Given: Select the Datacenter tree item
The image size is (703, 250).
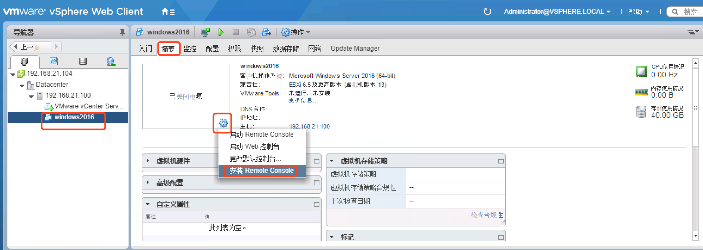Looking at the screenshot, I should pyautogui.click(x=52, y=85).
